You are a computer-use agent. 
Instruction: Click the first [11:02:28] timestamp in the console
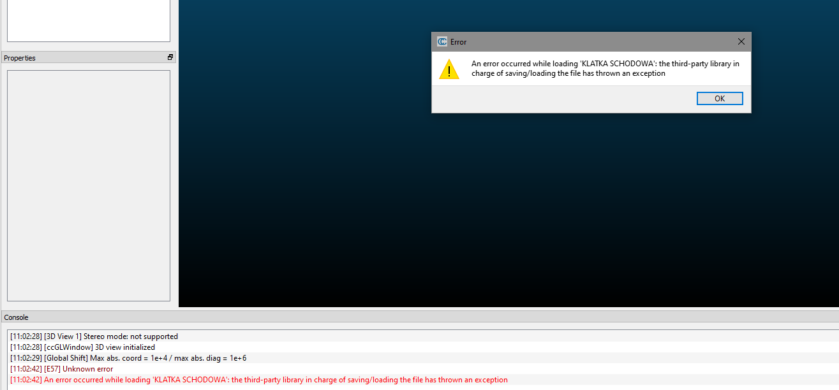26,336
